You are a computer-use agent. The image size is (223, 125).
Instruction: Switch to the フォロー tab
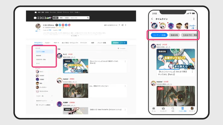point(48,43)
